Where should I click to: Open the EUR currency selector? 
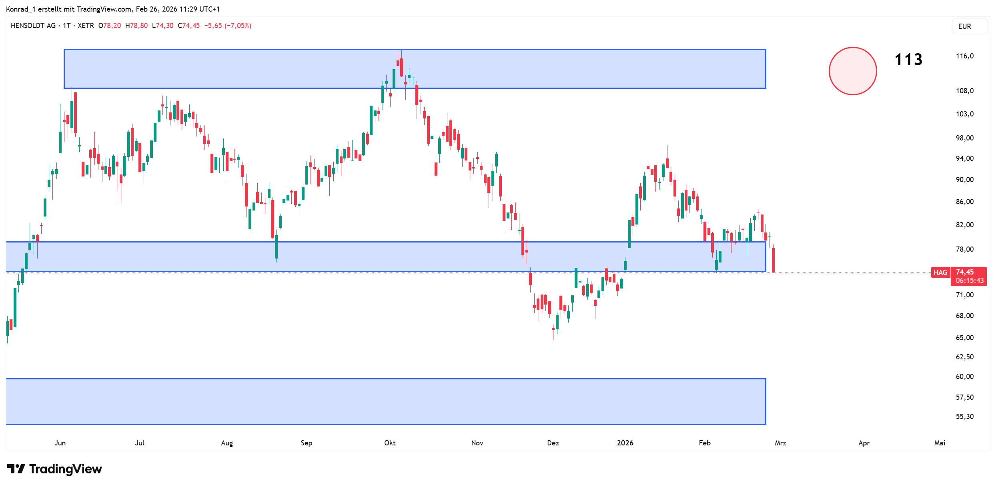pos(969,26)
